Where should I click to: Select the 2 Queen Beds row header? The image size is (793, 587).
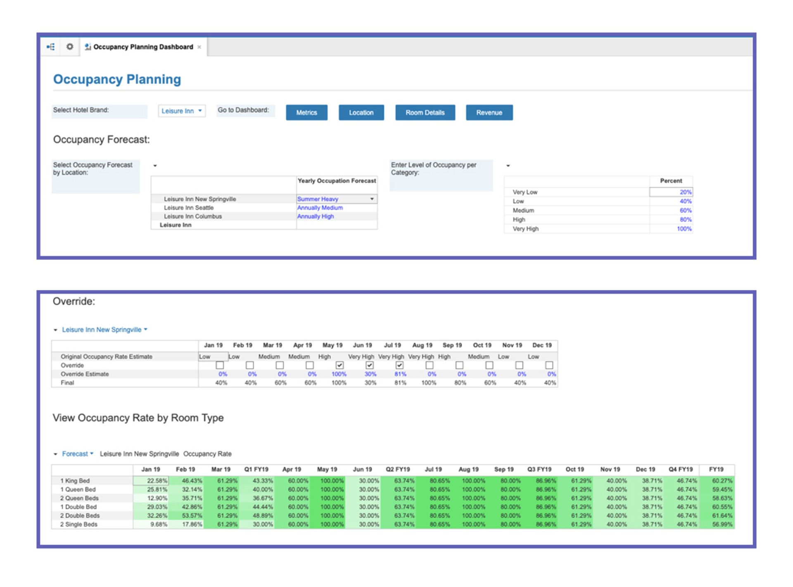point(92,498)
